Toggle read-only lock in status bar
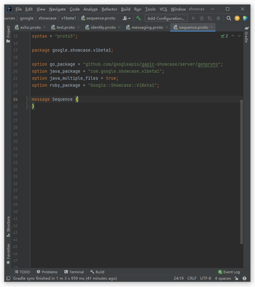The image size is (255, 287). [236, 278]
